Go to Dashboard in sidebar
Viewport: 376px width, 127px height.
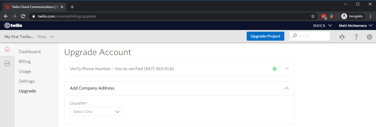[30, 52]
